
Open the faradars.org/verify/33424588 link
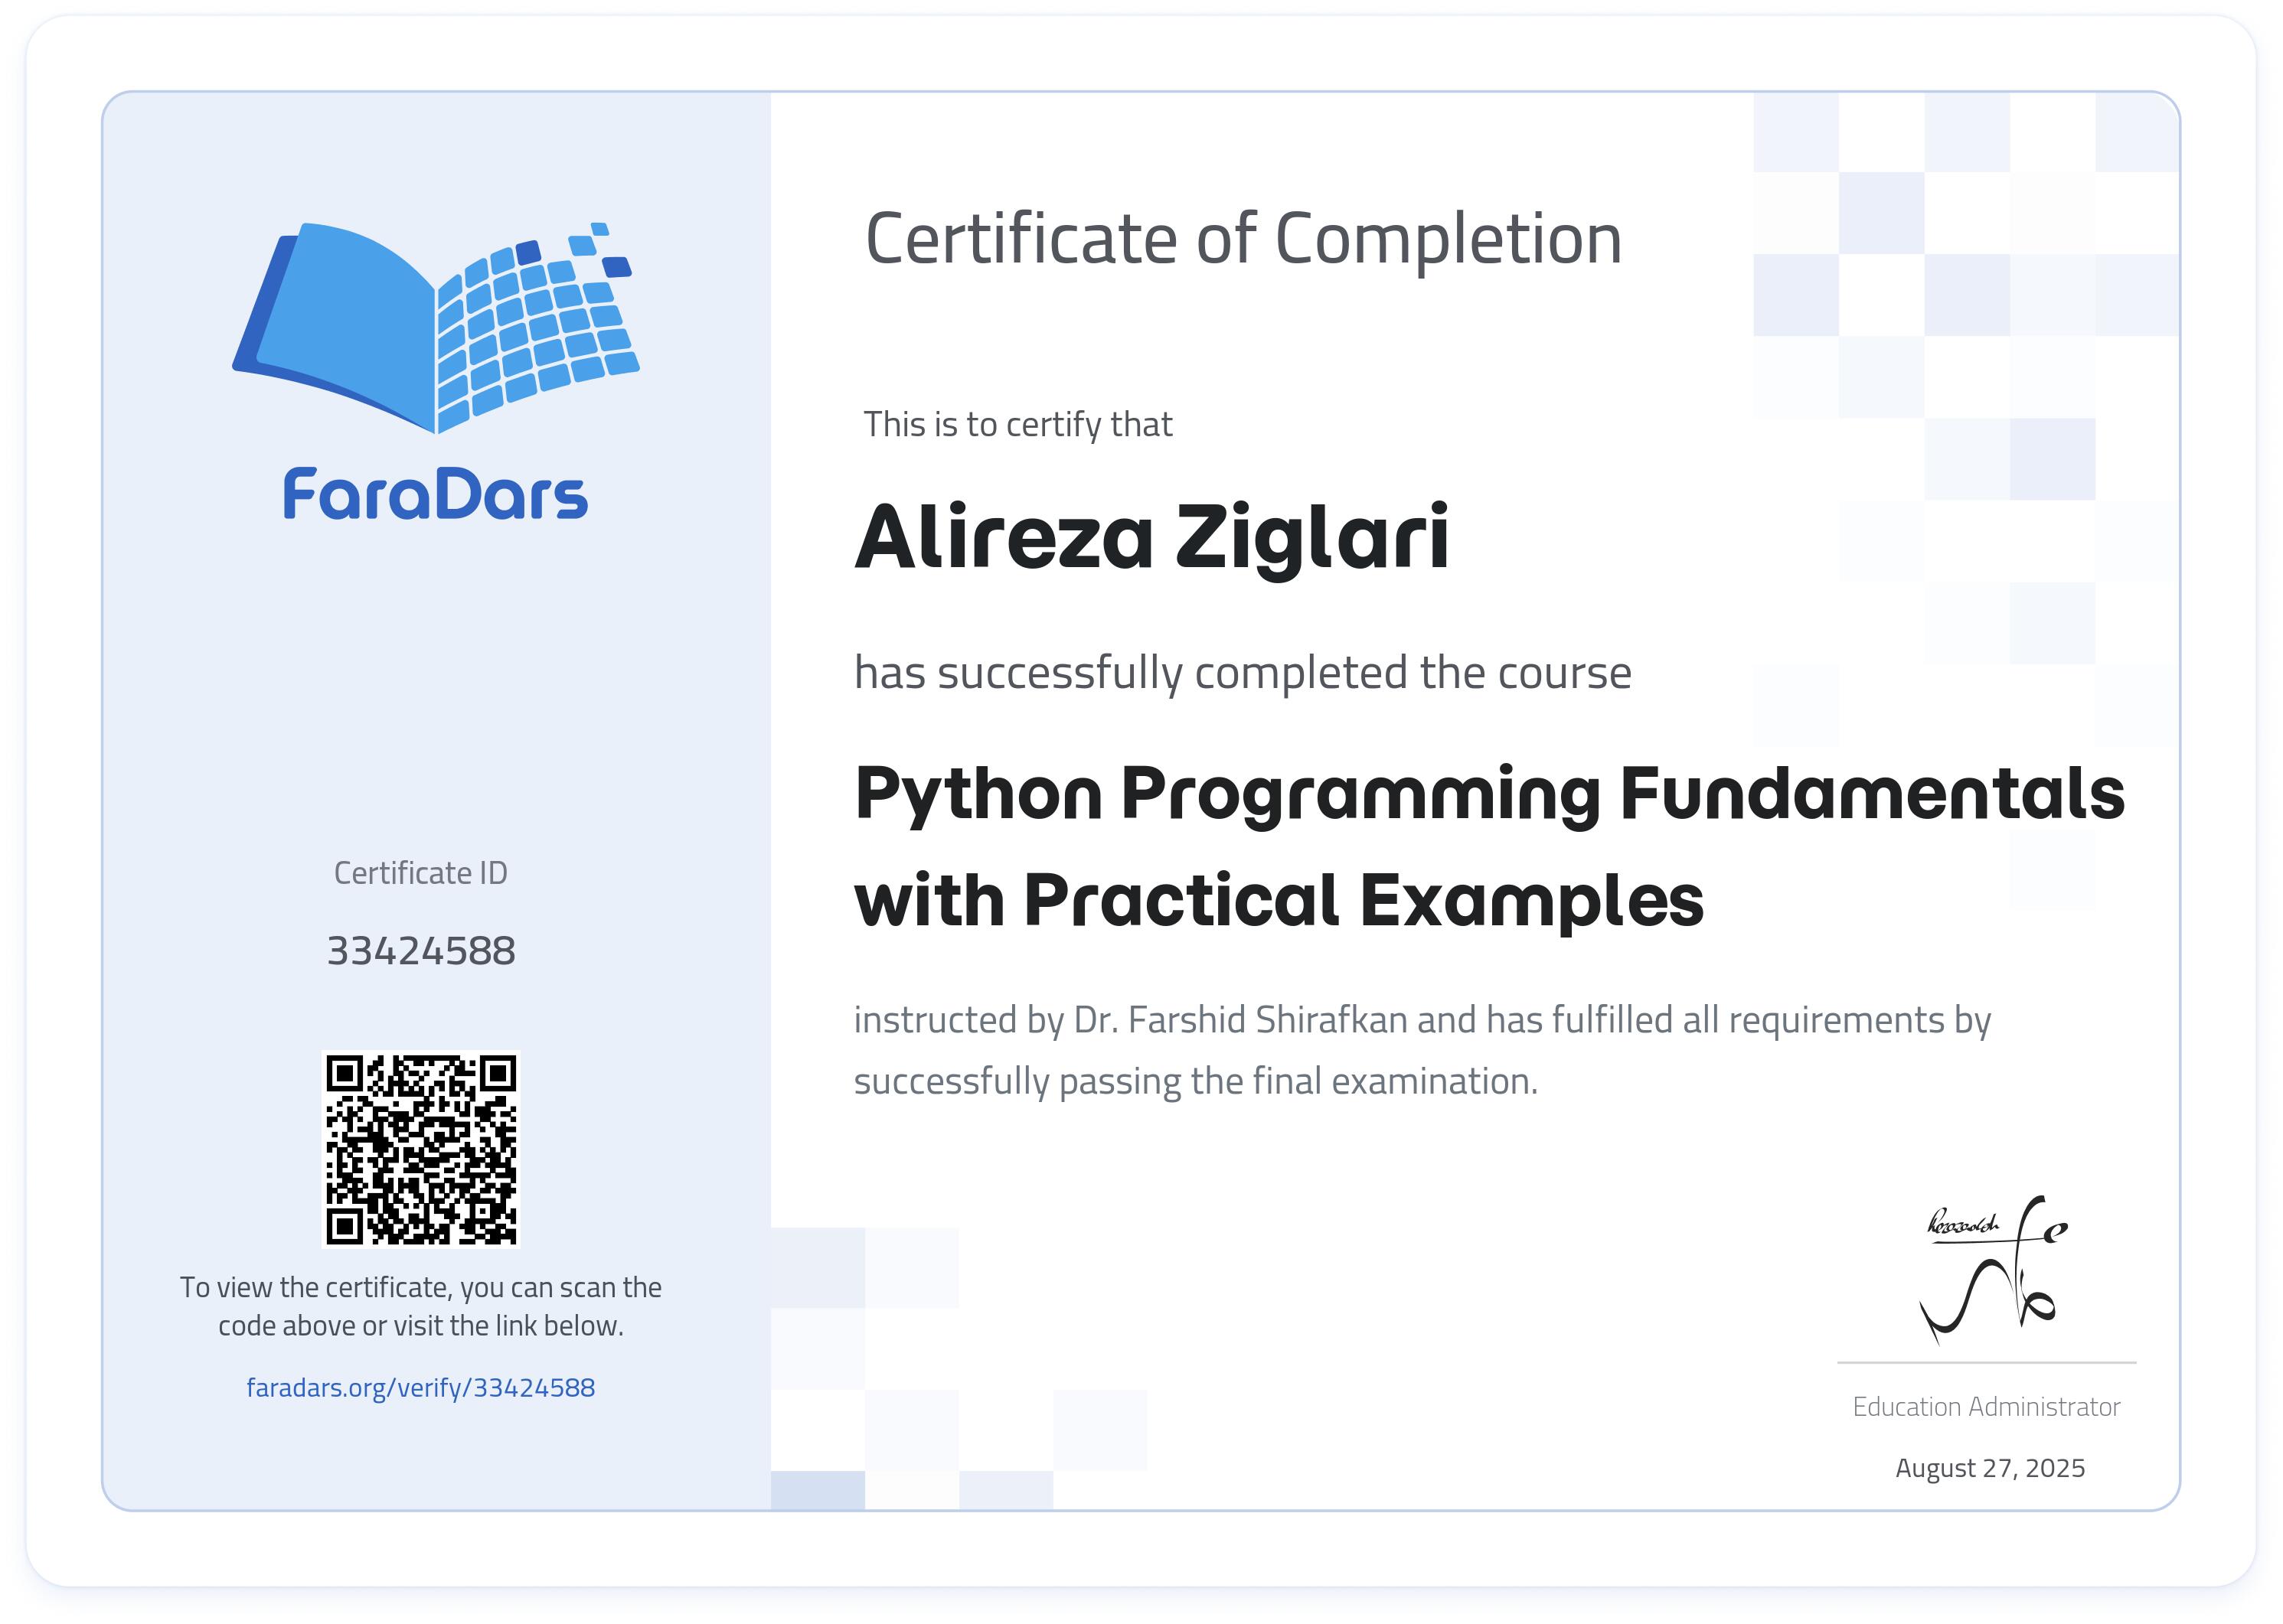click(x=420, y=1388)
